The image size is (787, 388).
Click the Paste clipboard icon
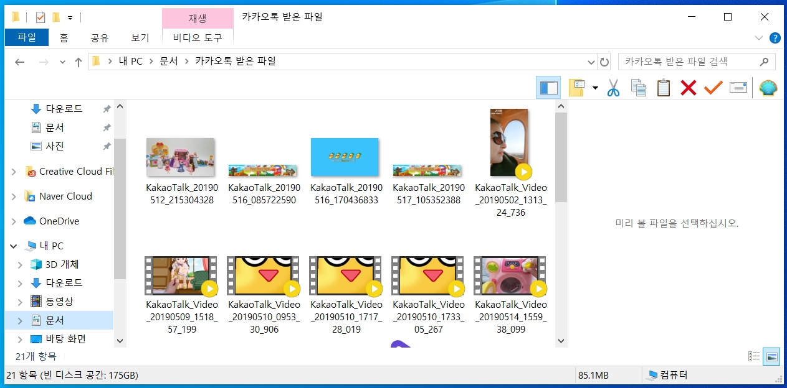(664, 88)
